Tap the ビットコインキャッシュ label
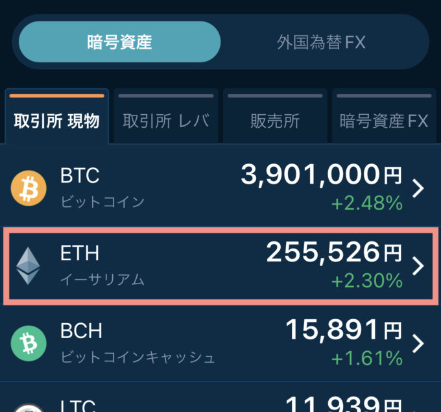 [137, 357]
